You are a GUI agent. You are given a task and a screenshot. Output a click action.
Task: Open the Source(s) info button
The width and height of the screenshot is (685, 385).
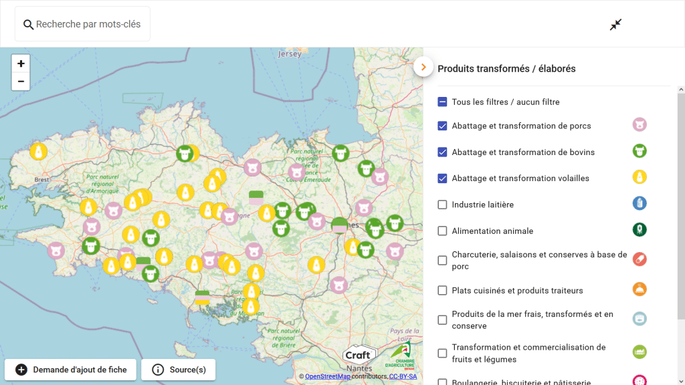click(178, 370)
